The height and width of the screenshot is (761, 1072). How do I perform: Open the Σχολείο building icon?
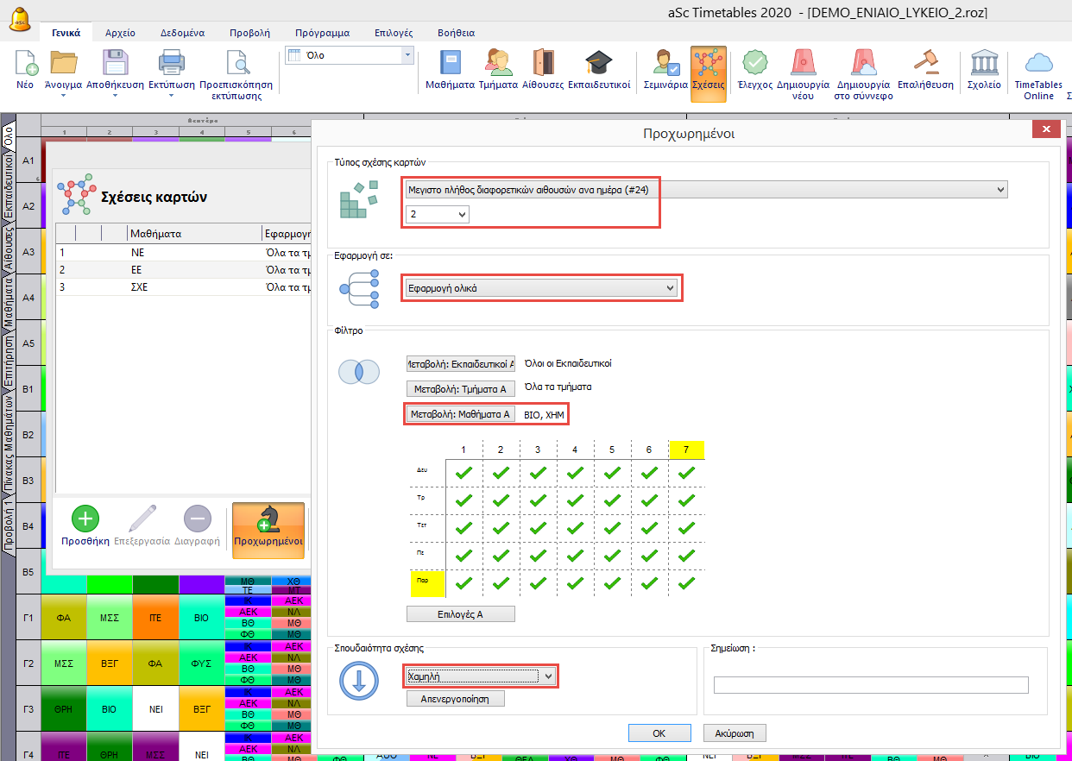(x=984, y=64)
